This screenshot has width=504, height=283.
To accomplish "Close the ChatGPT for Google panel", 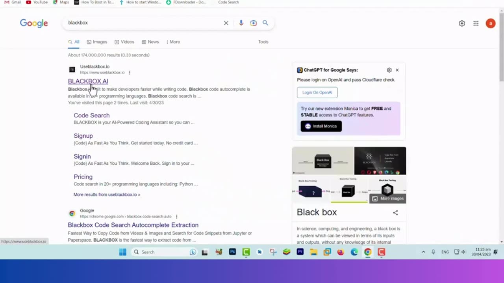I will tap(397, 70).
